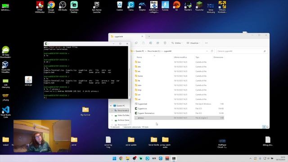Open Chrome from taskbar
Viewport: 288px width, 162px height.
coord(121,158)
